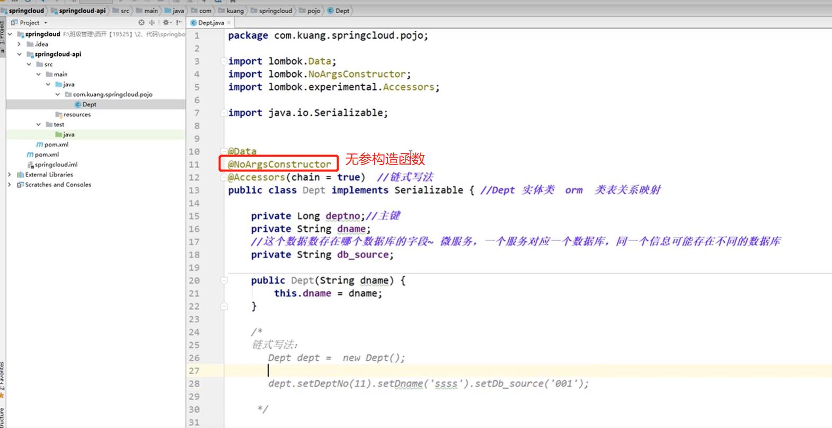Collapse the blue java source folder

[48, 84]
